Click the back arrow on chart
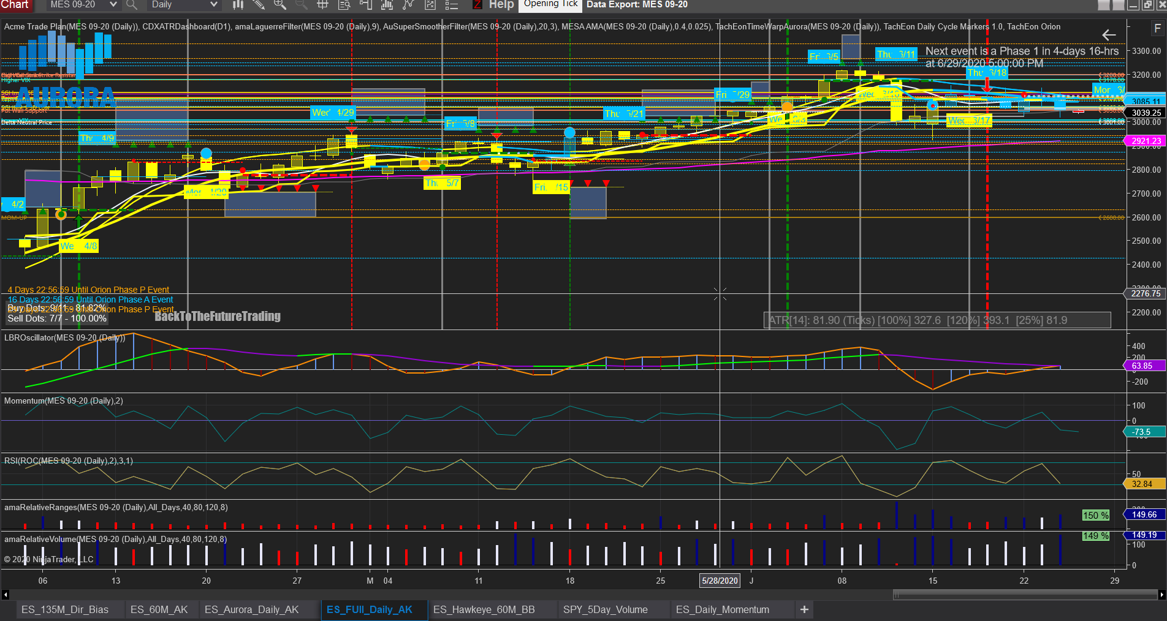Viewport: 1167px width, 621px height. point(1109,35)
